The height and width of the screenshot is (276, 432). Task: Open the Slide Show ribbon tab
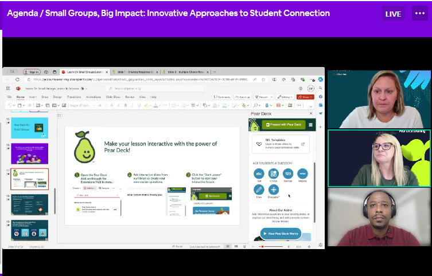click(x=113, y=97)
